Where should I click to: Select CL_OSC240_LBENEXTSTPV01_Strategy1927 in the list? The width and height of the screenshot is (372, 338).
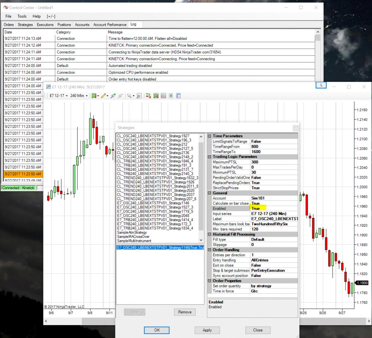coord(153,136)
